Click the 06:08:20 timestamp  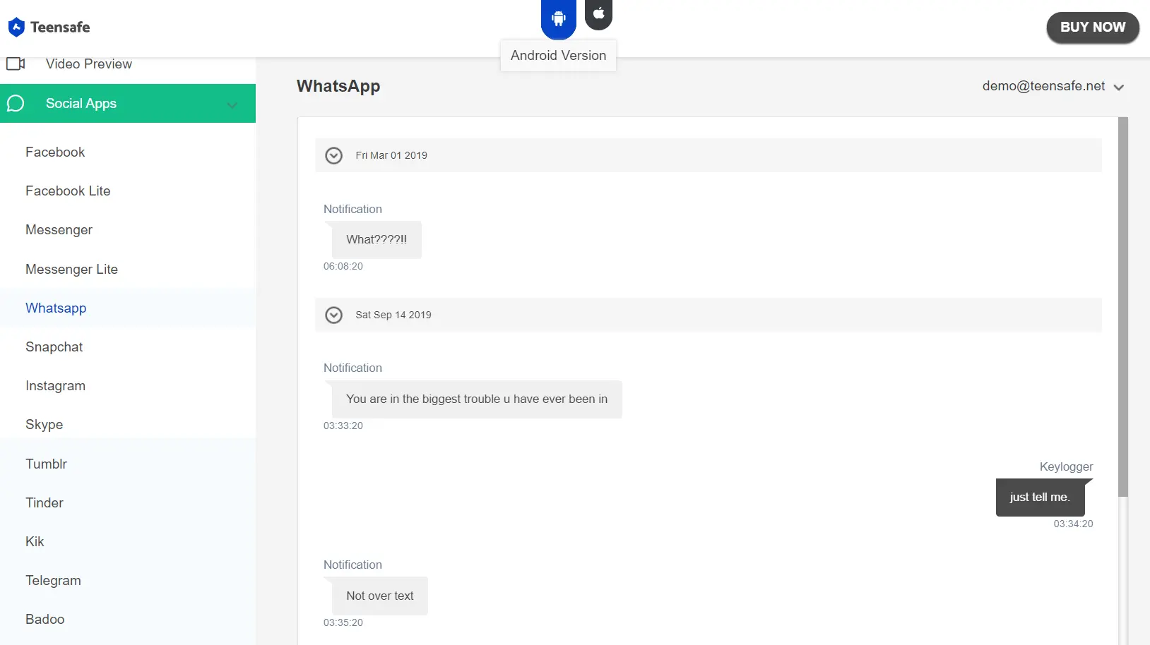coord(343,267)
